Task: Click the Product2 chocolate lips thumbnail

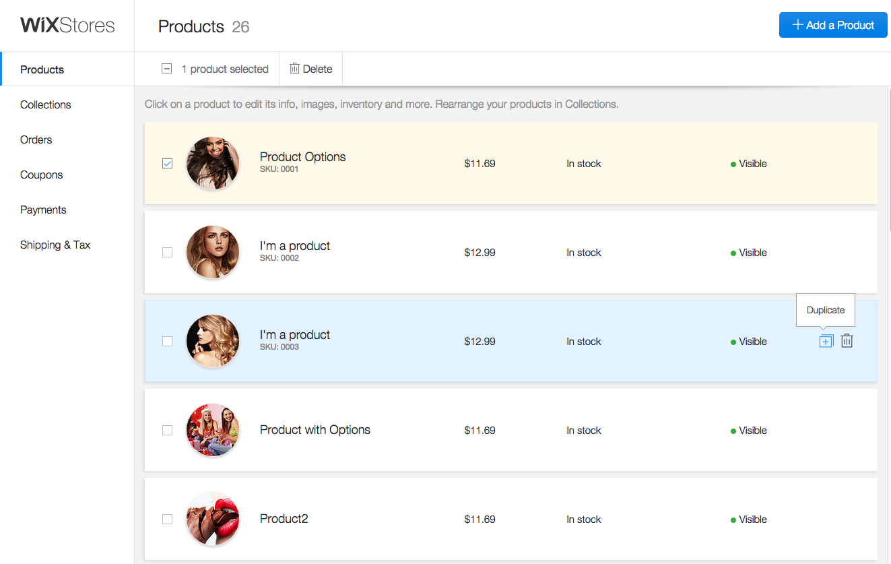Action: pos(213,519)
